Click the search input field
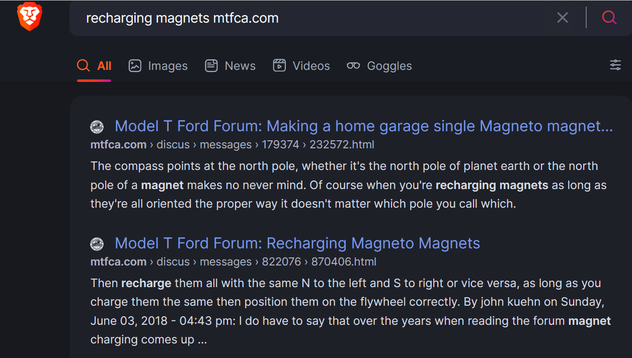 pos(312,18)
